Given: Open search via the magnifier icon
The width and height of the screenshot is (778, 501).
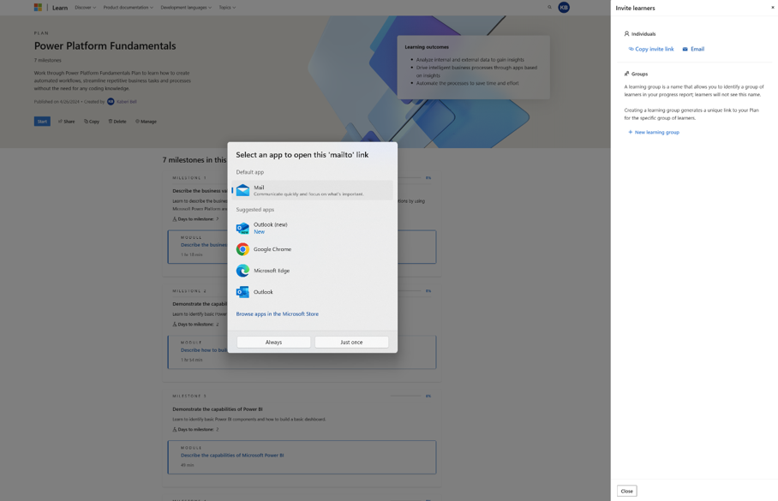Looking at the screenshot, I should (x=549, y=7).
